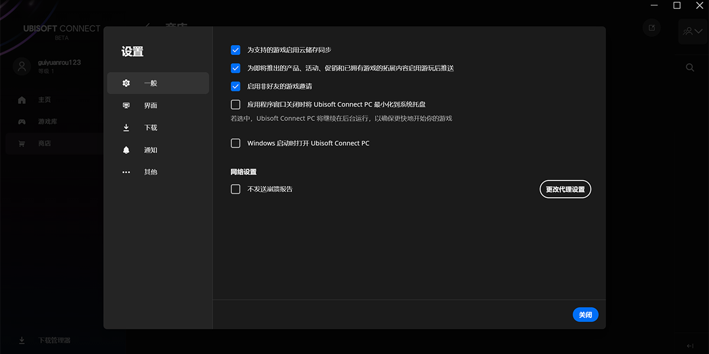This screenshot has width=709, height=354.
Task: Click the shopping cart 商店 icon
Action: click(22, 143)
